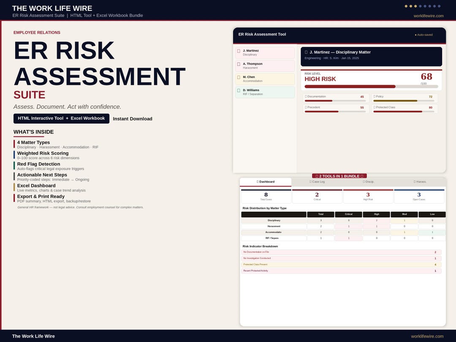Click the '4 Matter Types' feature item
The image size is (456, 342).
pyautogui.click(x=56, y=144)
